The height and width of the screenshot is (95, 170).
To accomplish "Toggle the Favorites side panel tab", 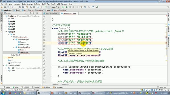I will 1,79.
